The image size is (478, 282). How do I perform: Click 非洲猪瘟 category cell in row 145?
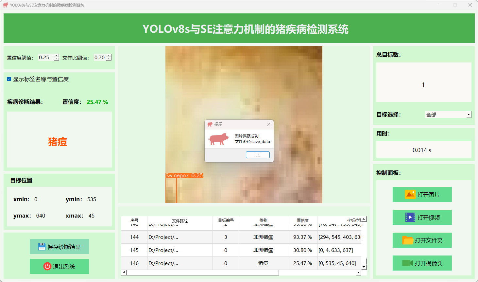pyautogui.click(x=263, y=250)
